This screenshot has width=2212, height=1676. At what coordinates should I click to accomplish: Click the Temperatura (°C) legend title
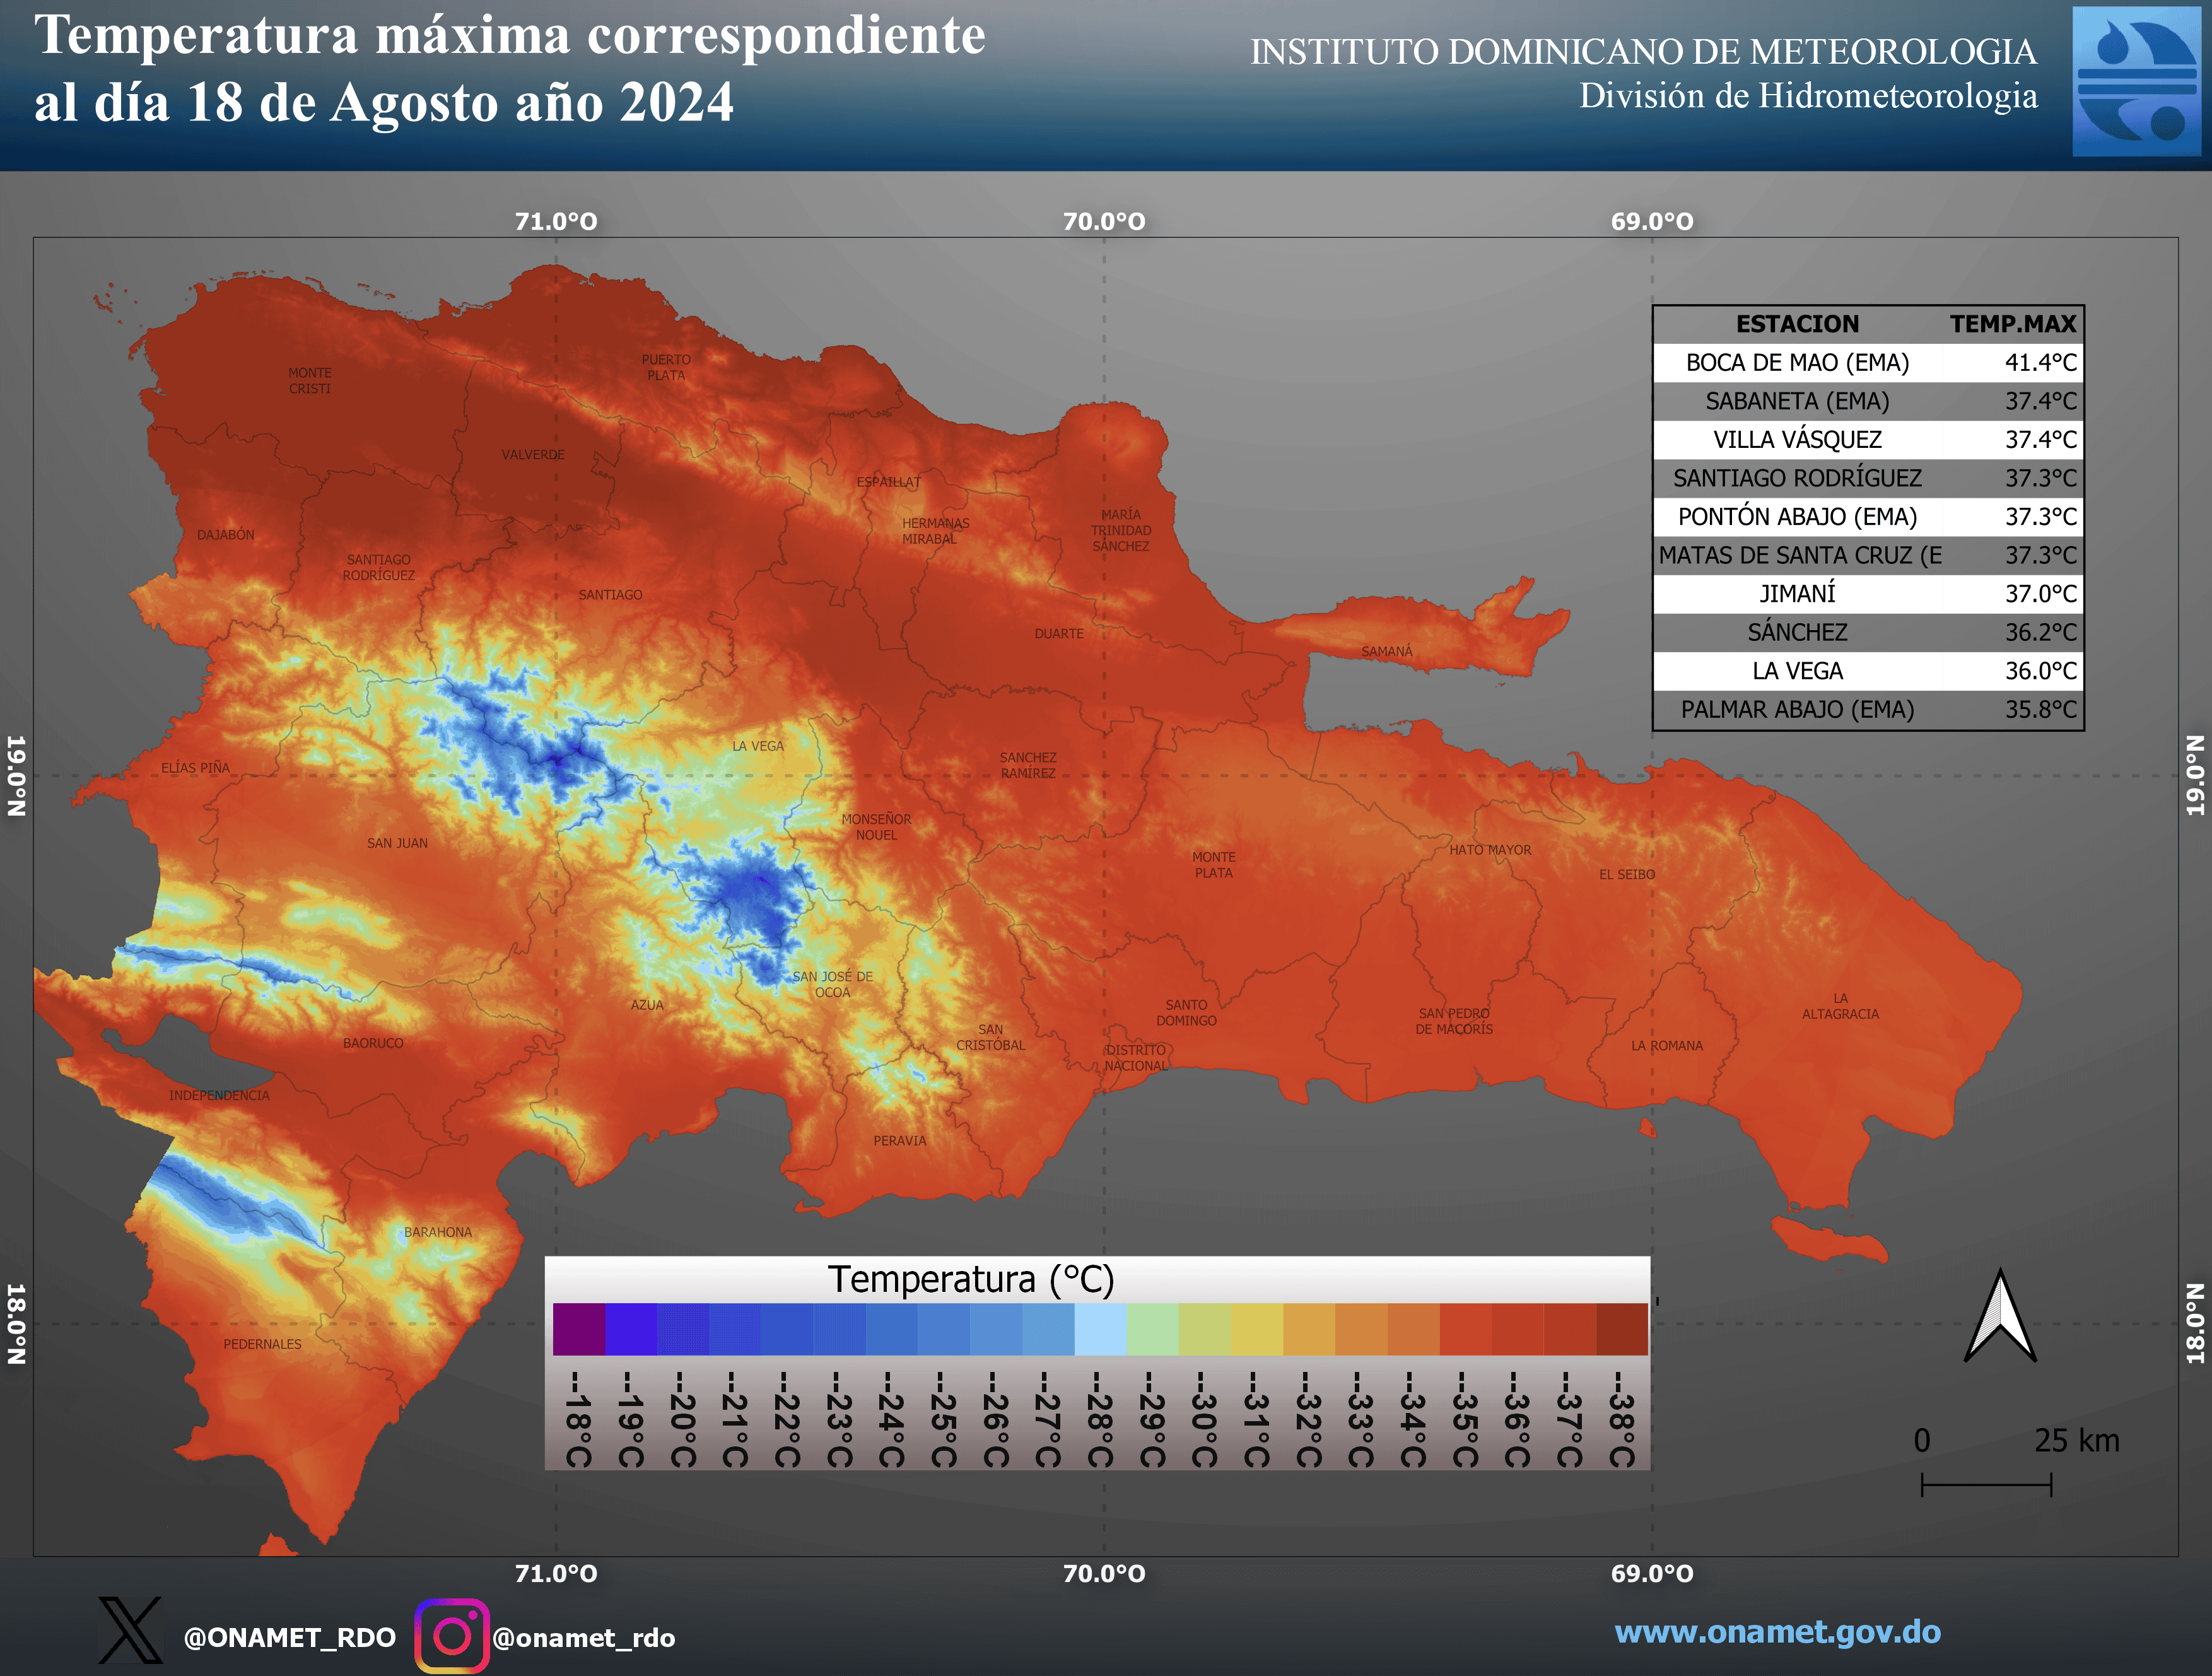pos(971,1279)
